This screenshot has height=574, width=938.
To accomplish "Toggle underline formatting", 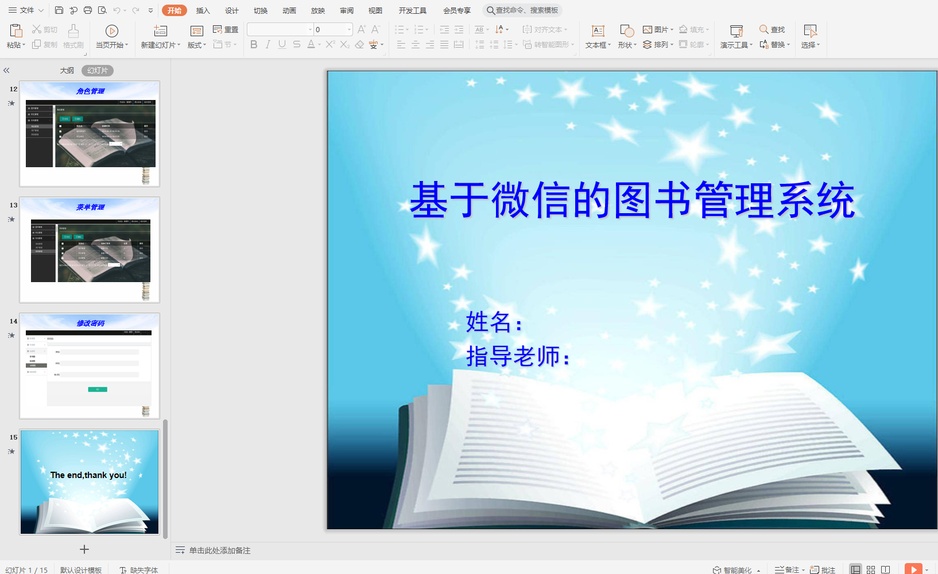I will (x=282, y=44).
